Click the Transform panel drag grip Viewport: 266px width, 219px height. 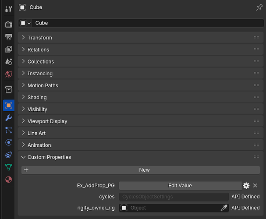tap(256, 37)
